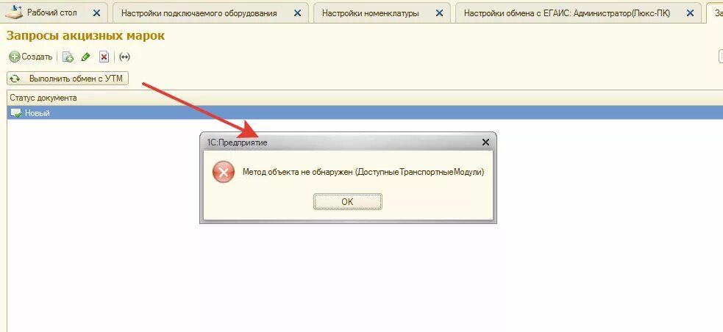Image resolution: width=723 pixels, height=332 pixels.
Task: Close Настройки подключаемого оборудования tab
Action: tap(296, 13)
